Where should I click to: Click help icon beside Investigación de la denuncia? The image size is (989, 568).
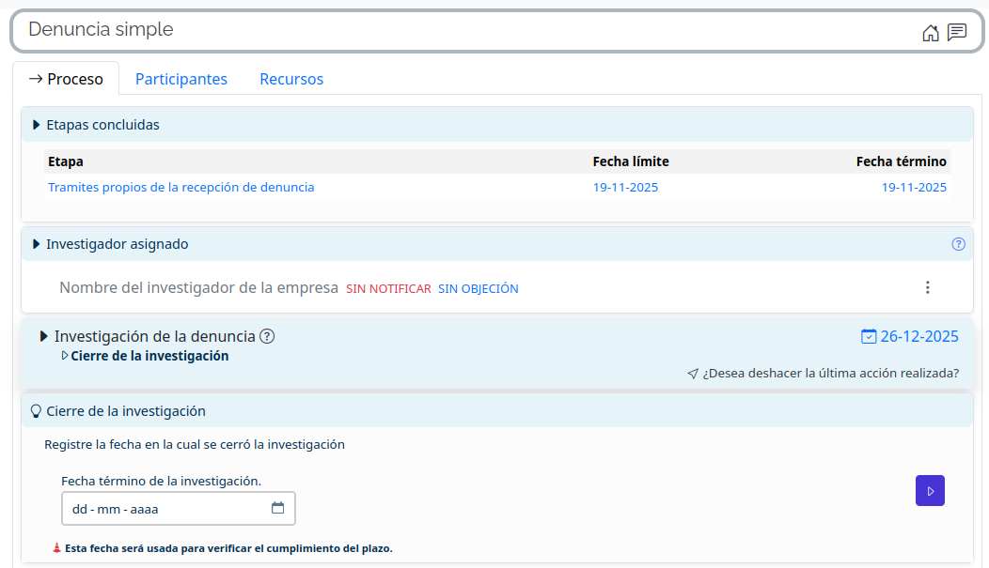[267, 336]
